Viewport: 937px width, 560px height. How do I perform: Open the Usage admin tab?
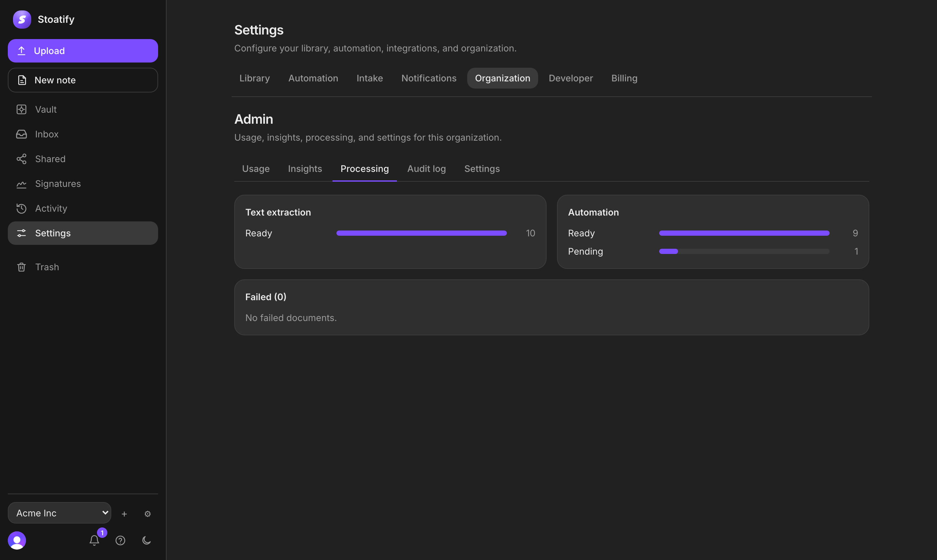[256, 169]
